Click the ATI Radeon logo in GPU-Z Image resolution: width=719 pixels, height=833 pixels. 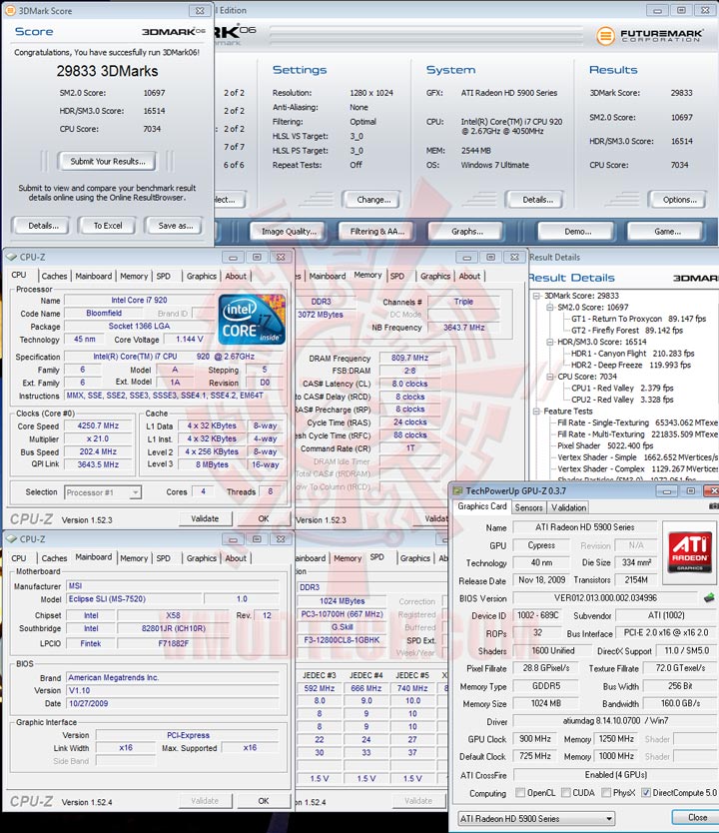(x=689, y=552)
